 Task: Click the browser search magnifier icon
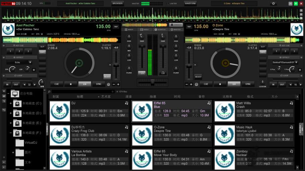coord(49,92)
